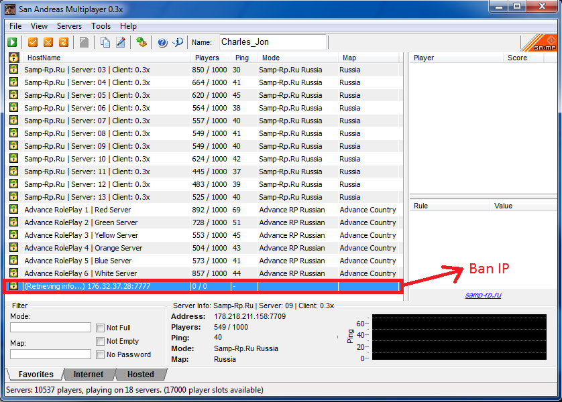Screen dimensions: 562x402
Task: Click the Copy Server Info icon
Action: click(x=105, y=42)
